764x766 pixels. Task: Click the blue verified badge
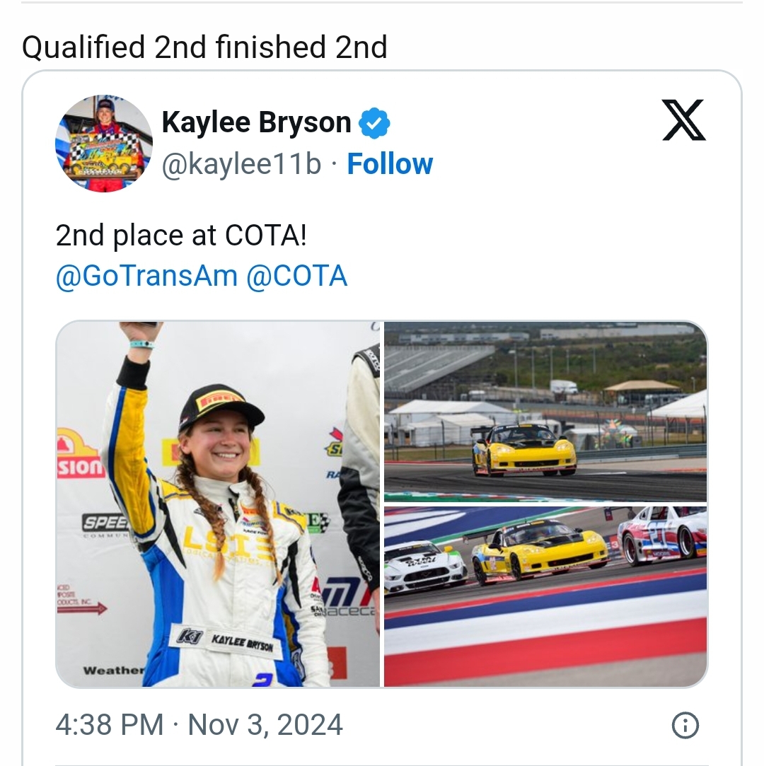pos(374,123)
